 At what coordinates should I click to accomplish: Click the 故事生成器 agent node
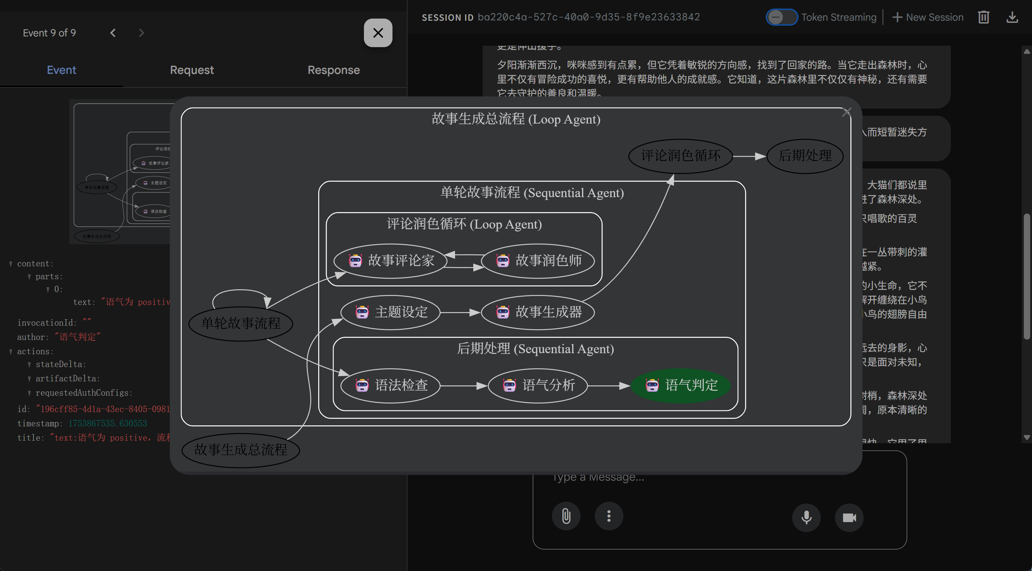(538, 312)
